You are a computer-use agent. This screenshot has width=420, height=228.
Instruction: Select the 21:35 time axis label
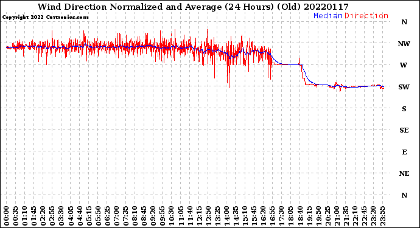(346, 216)
